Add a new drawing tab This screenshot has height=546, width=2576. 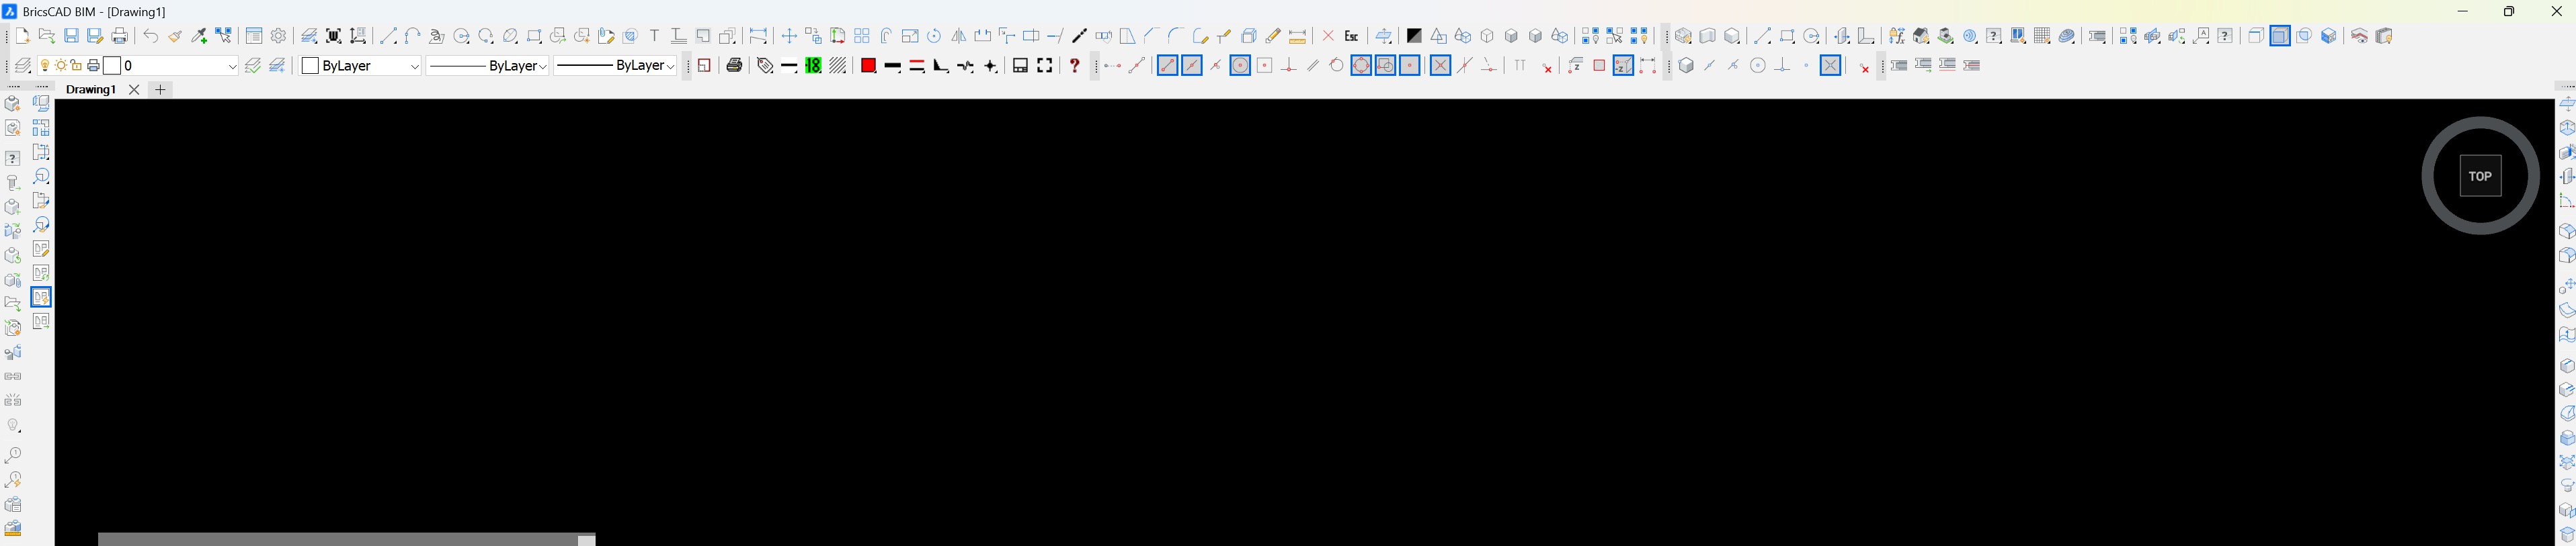[x=161, y=90]
